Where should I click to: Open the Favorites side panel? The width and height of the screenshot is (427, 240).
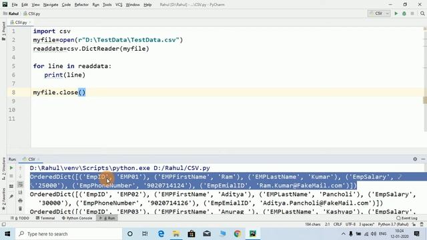(x=3, y=199)
